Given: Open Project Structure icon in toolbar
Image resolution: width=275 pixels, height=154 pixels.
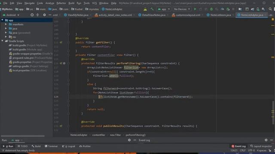Looking at the screenshot, I should 240,9.
